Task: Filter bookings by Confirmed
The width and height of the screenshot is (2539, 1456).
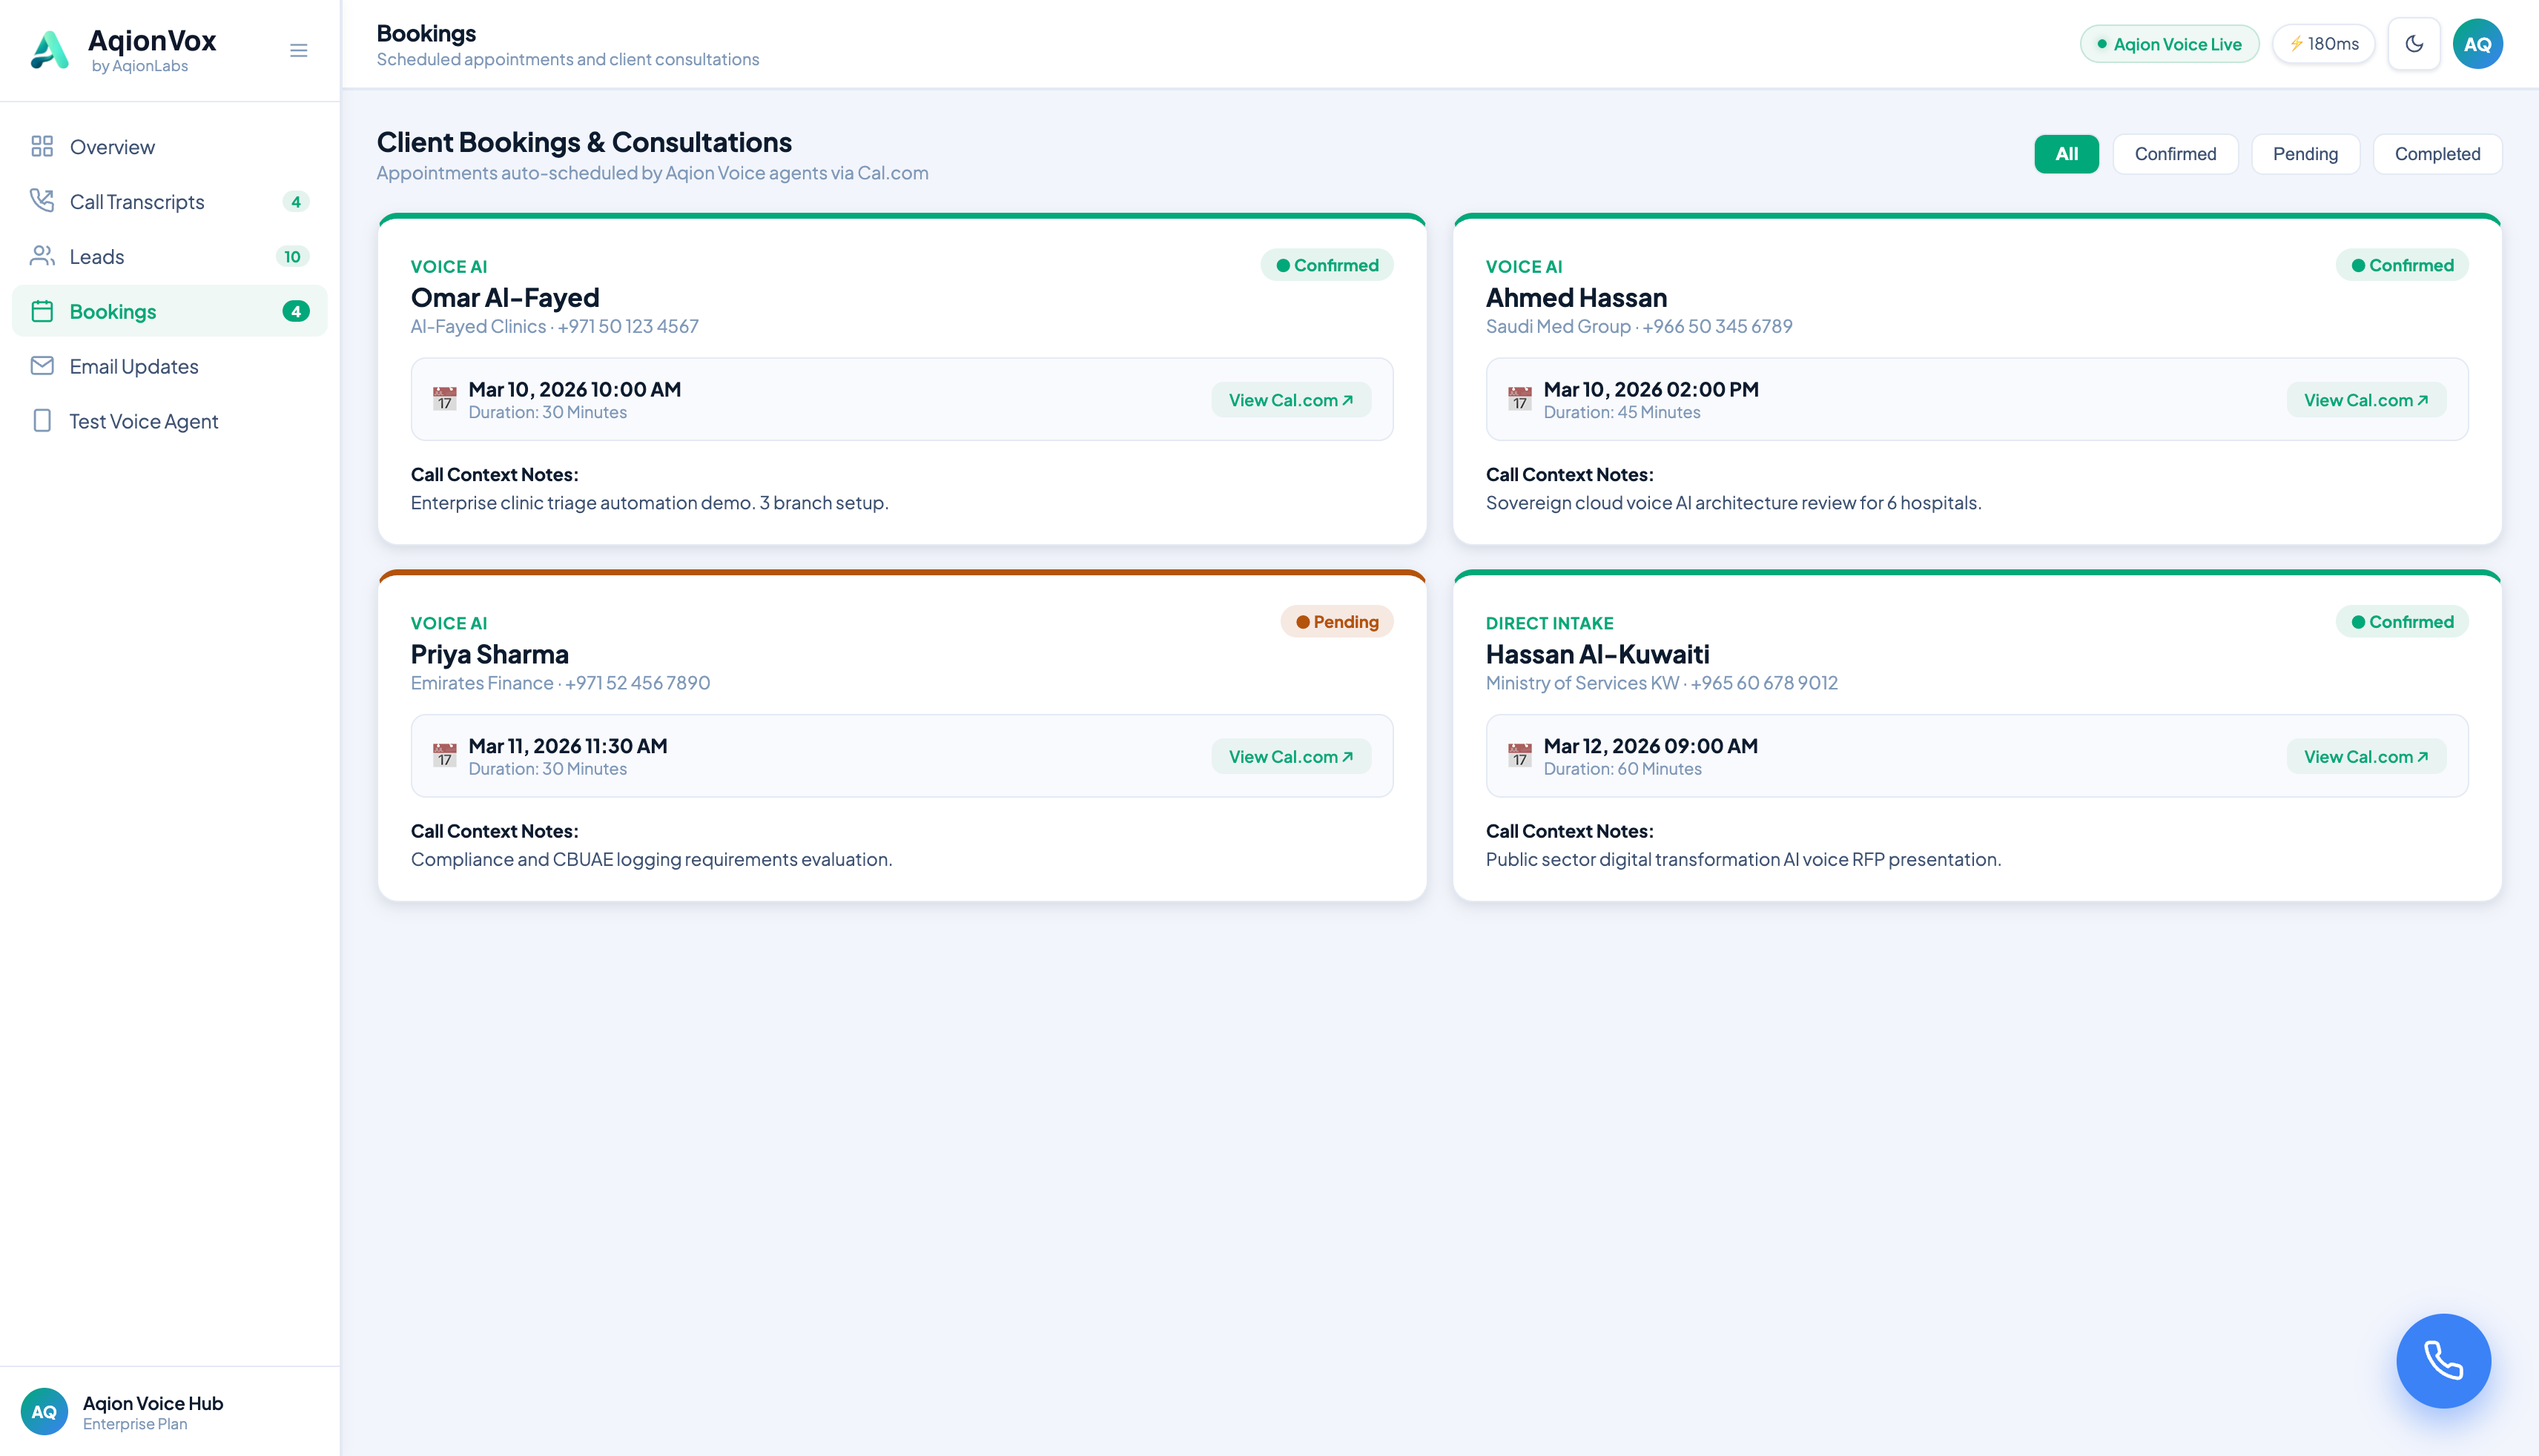Action: [x=2175, y=154]
